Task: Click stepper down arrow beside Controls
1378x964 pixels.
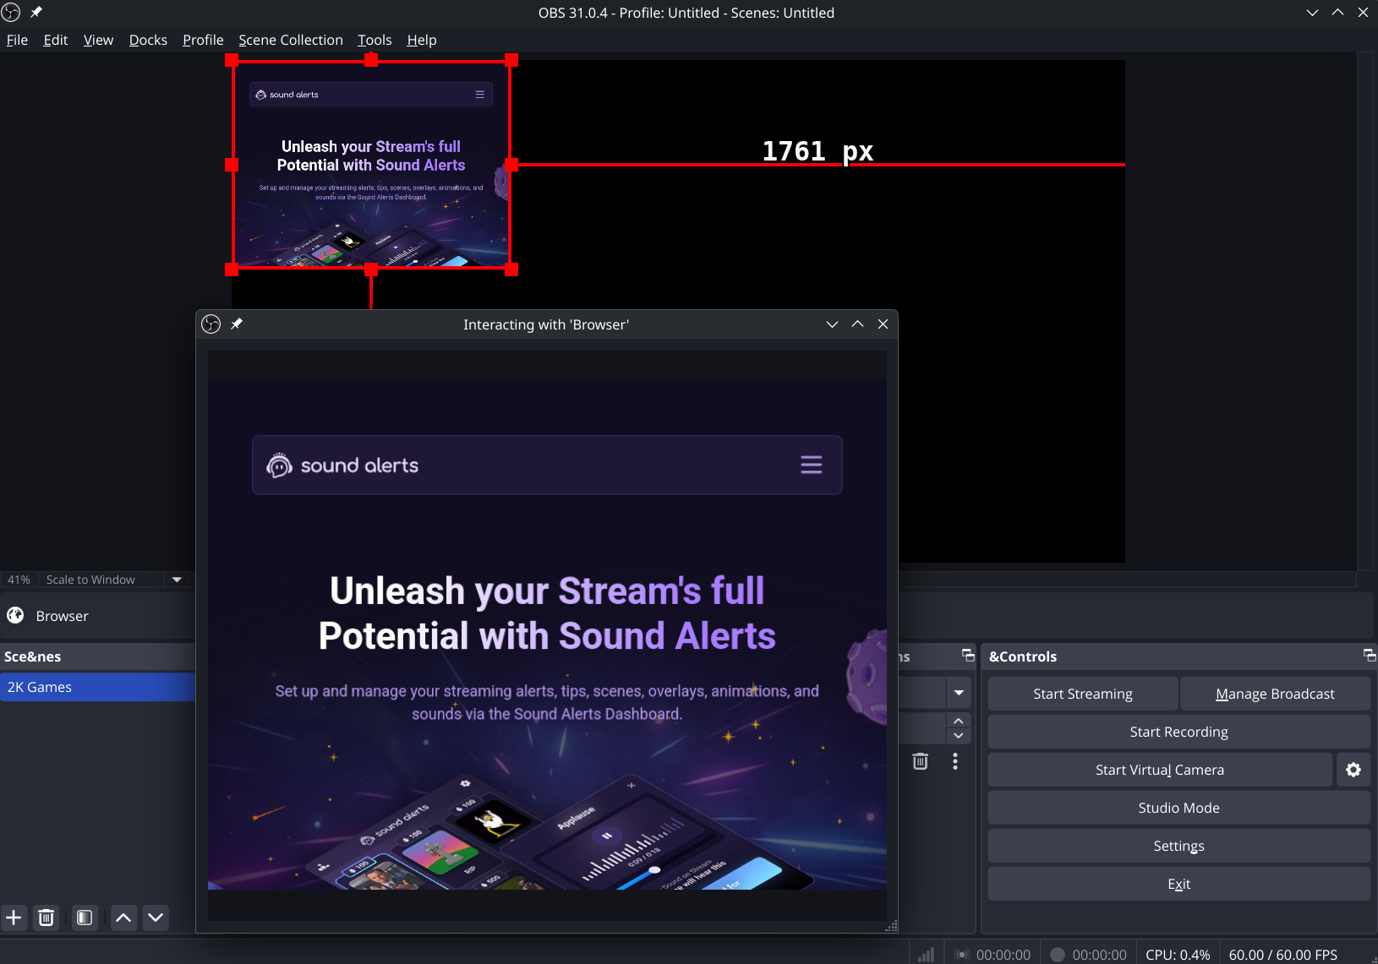Action: point(959,736)
